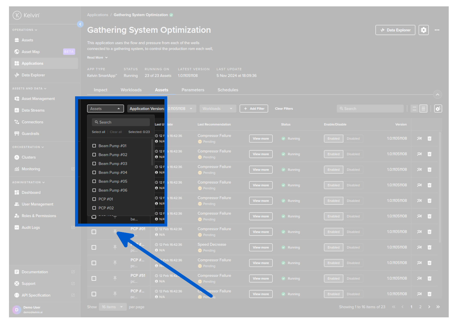Switch to the compact row density view icon
The image size is (458, 324).
[414, 109]
